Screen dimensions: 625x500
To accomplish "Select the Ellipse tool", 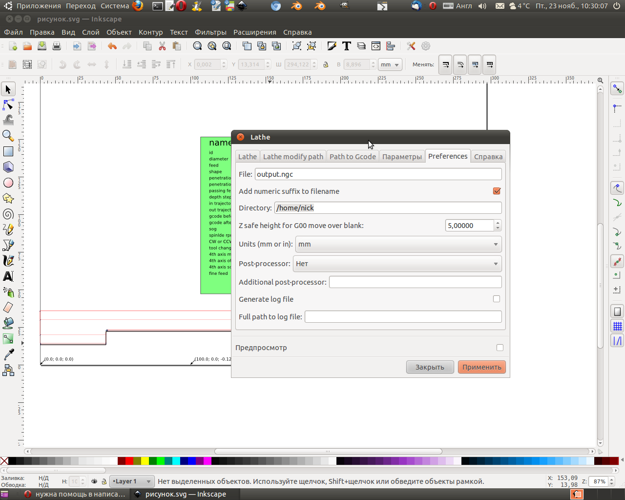I will pos(8,183).
